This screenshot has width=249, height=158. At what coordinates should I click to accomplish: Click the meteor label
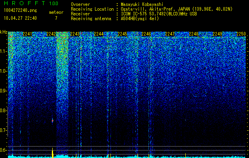pos(56,12)
